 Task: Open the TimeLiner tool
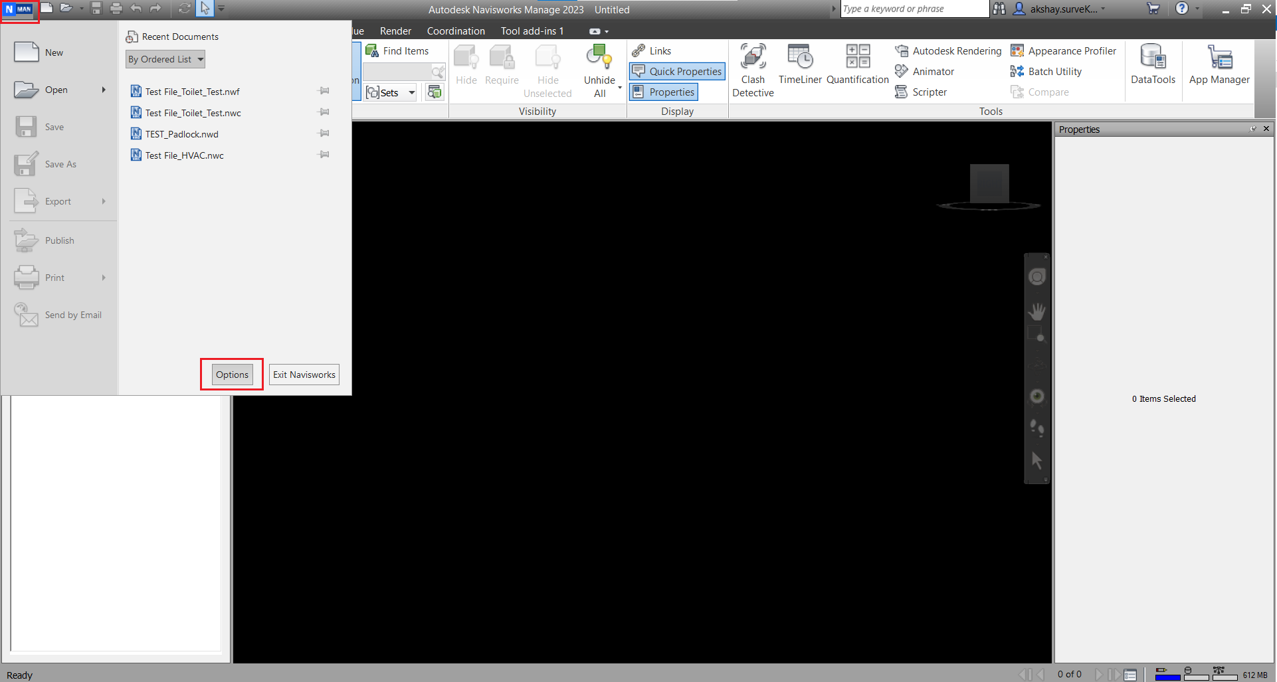click(x=800, y=64)
